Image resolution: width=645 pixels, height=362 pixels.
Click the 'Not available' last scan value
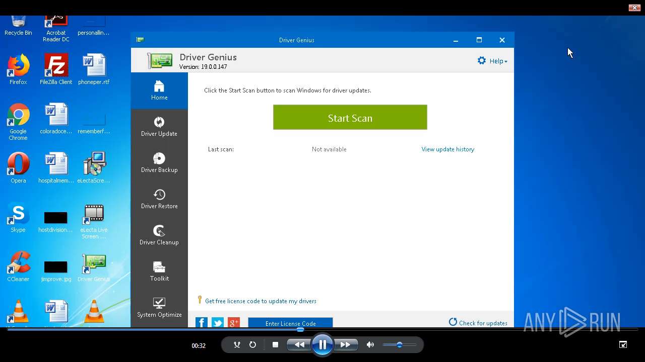point(329,149)
